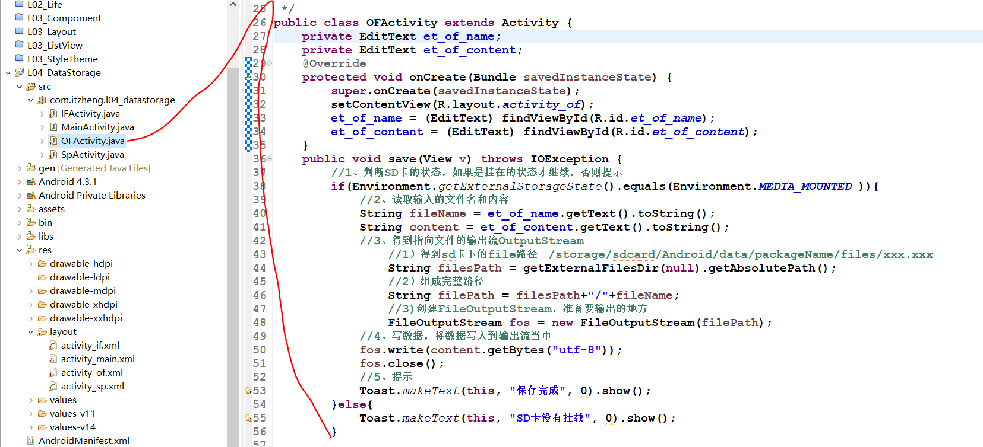Viewport: 983px width, 447px height.
Task: Collapse the onCreate method at line 29
Action: click(x=270, y=63)
